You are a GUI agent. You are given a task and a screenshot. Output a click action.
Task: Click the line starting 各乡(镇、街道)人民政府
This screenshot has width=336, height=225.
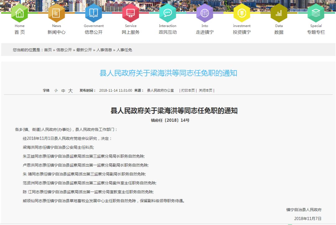pos(66,130)
